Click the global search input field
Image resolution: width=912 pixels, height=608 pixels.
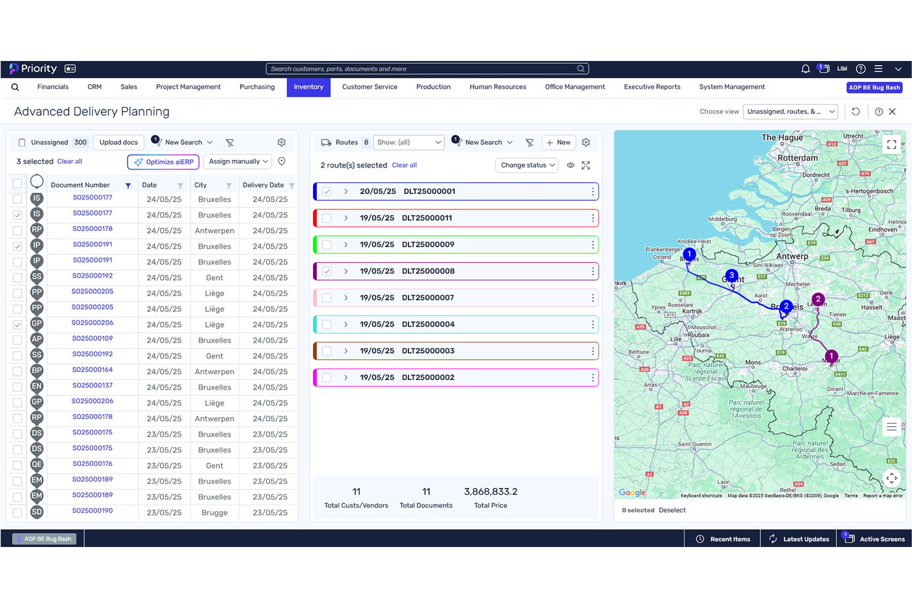point(427,69)
